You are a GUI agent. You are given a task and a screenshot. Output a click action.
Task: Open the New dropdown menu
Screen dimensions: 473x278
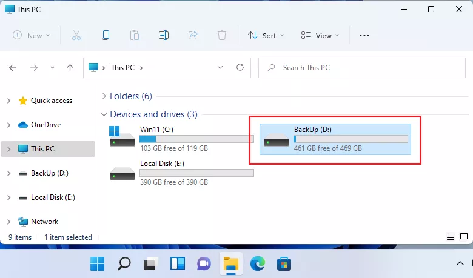click(31, 35)
